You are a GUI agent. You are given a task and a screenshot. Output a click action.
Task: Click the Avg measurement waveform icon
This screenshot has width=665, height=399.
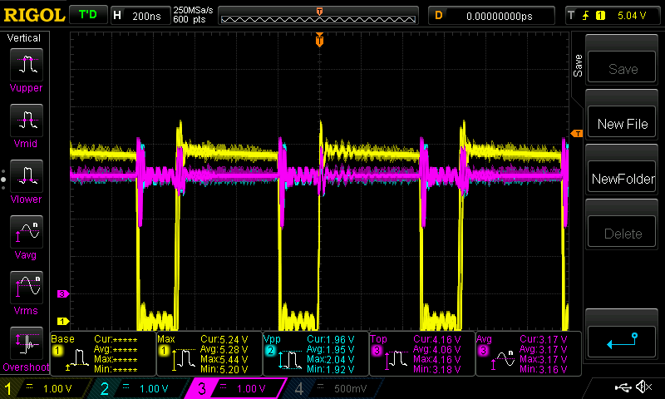[x=503, y=359]
